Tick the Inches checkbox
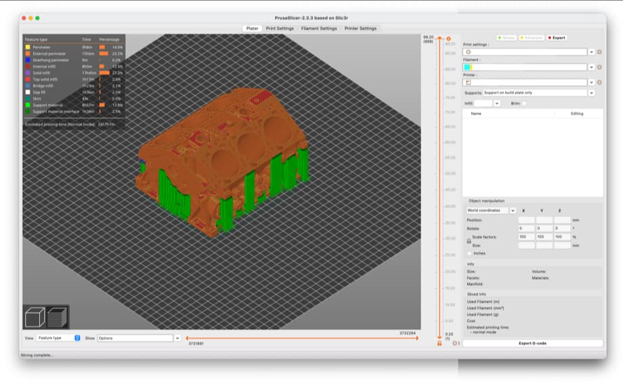The image size is (623, 384). [470, 253]
